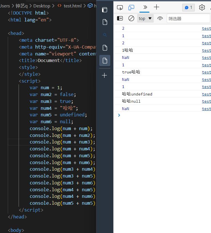Viewport: 211px width, 233px height.
Task: Click the <html lang="en"> line
Action: pos(30,20)
